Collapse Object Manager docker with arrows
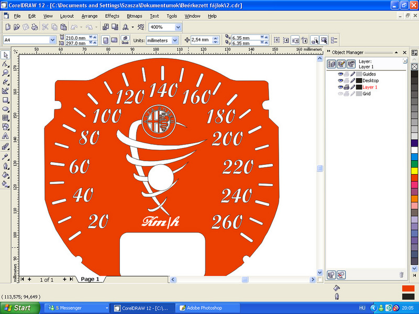This screenshot has width=419, height=314. pos(328,52)
